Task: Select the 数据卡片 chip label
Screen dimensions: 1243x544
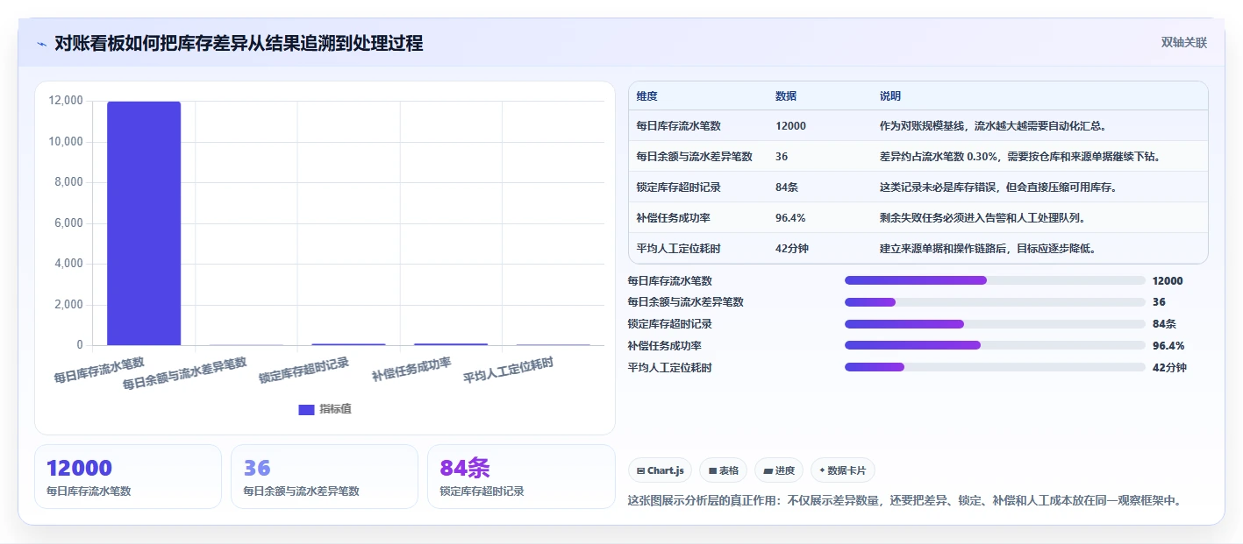Action: 847,471
